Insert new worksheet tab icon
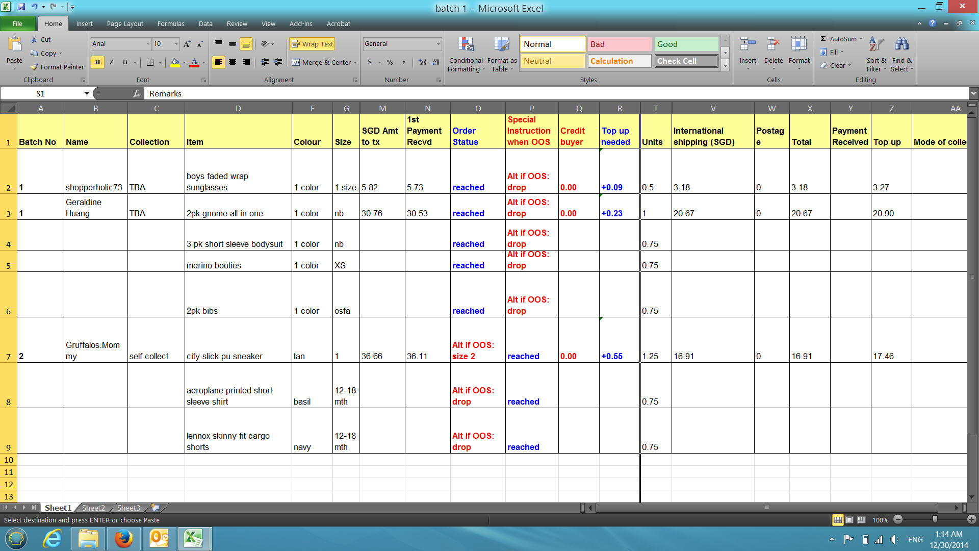The image size is (979, 551). 156,508
